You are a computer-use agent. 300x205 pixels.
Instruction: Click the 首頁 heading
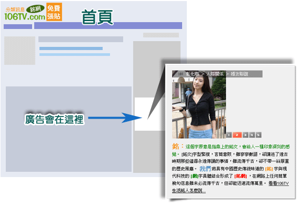[97, 17]
